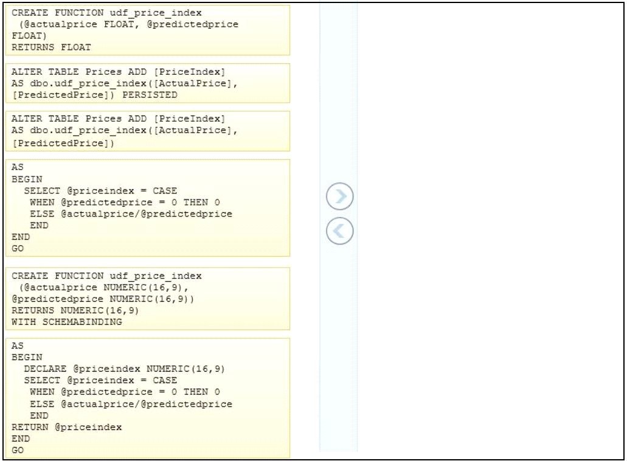Select the AS BEGIN block without RETURN statement
Image resolution: width=627 pixels, height=461 pixels.
click(x=148, y=207)
